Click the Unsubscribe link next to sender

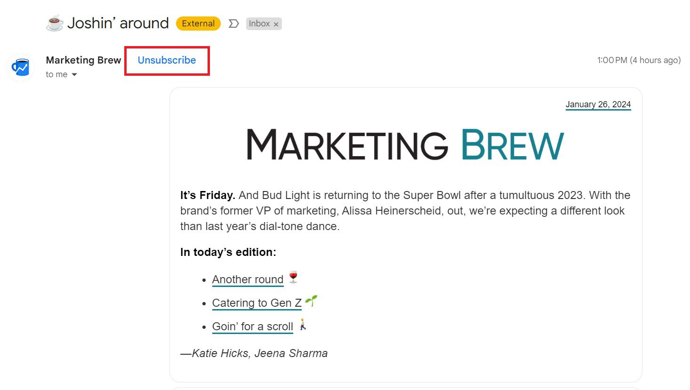tap(167, 60)
